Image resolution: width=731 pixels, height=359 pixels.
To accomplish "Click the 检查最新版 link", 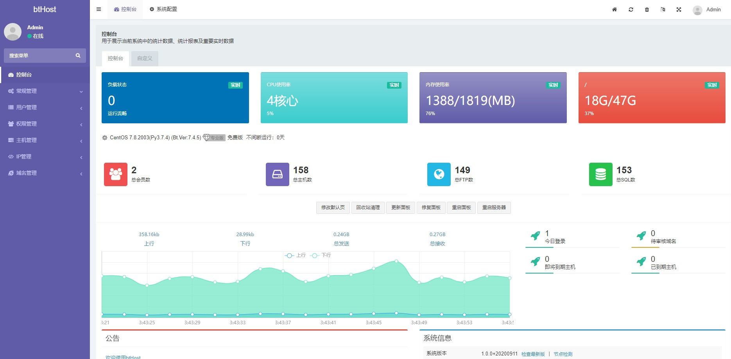I will tap(533, 354).
